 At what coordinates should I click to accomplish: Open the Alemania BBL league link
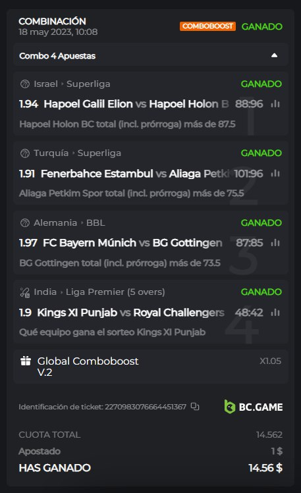point(69,223)
